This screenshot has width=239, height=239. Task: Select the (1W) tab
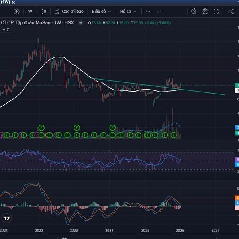(4, 2)
